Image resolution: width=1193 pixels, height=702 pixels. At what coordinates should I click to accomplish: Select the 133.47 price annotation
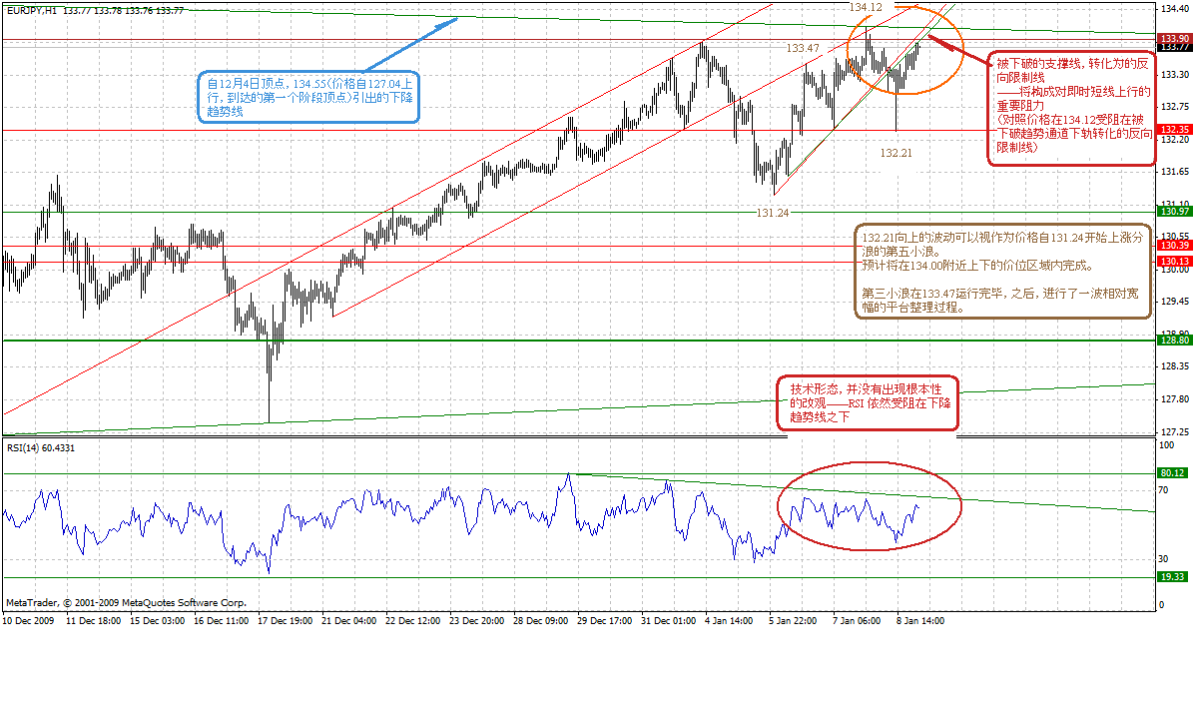click(x=803, y=48)
